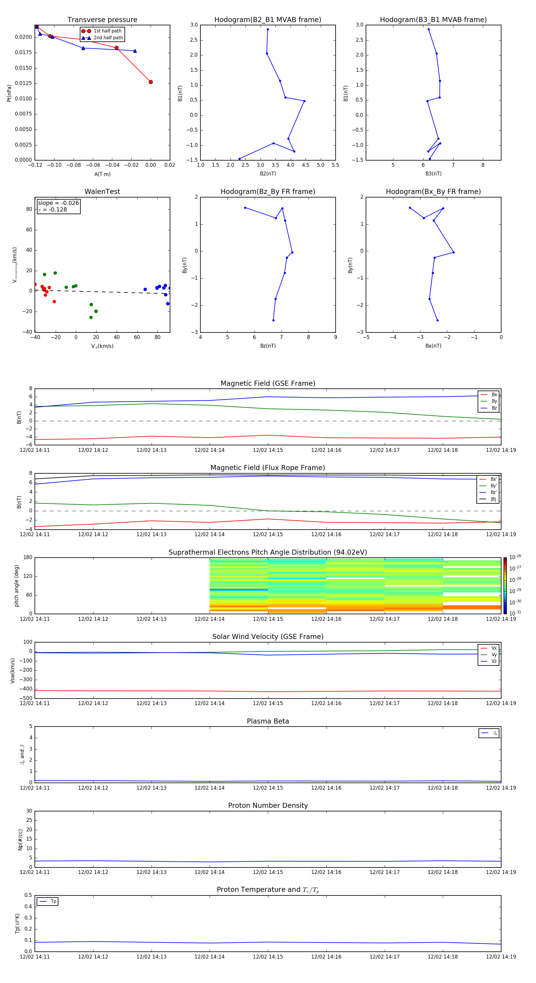Select 'Vy' in the Solar Wind legend
This screenshot has width=536, height=983.
coord(489,655)
